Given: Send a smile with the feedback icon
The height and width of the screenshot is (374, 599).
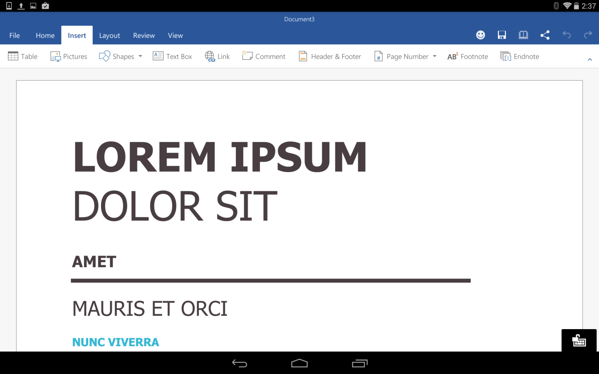Looking at the screenshot, I should [480, 35].
